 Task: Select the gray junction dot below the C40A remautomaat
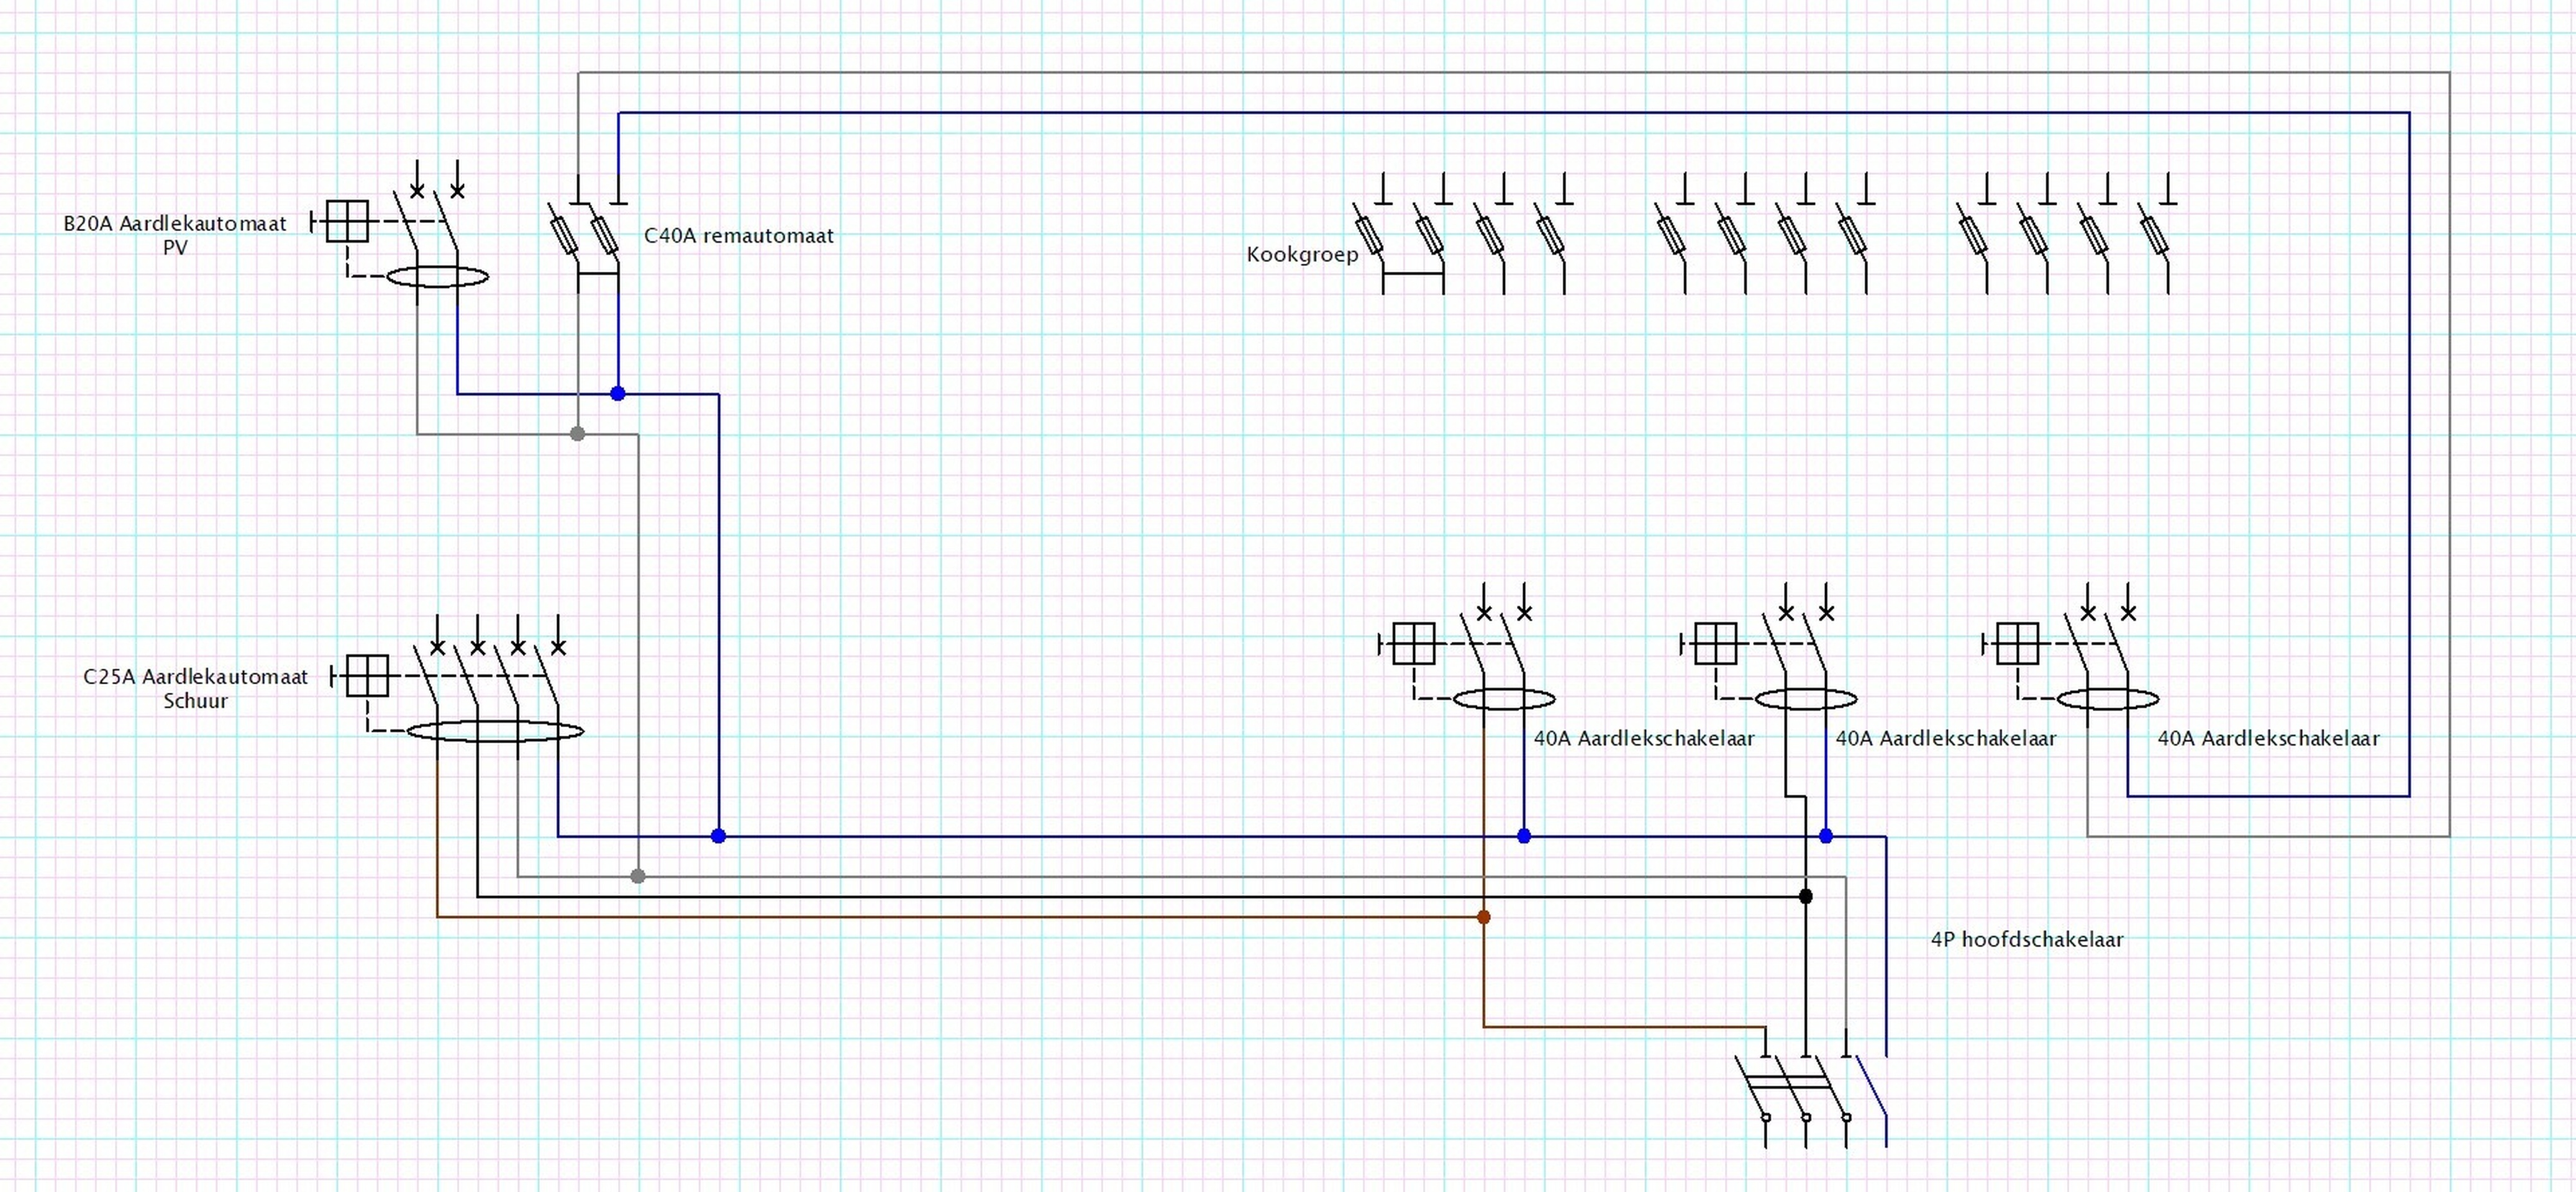click(x=577, y=433)
